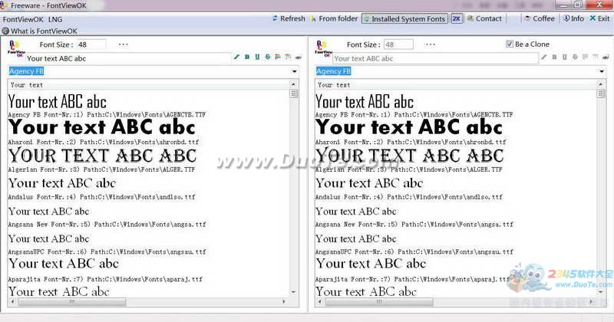Toggle the 2X dual view button
The height and width of the screenshot is (322, 614).
click(x=457, y=18)
